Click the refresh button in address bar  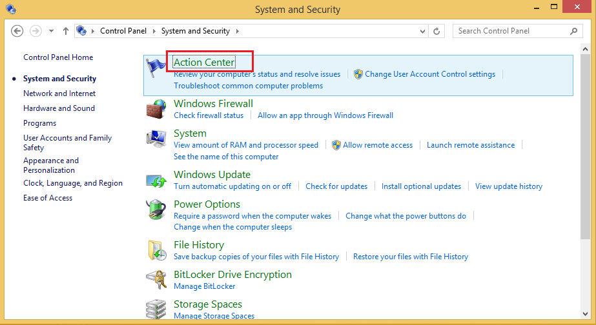(x=437, y=31)
